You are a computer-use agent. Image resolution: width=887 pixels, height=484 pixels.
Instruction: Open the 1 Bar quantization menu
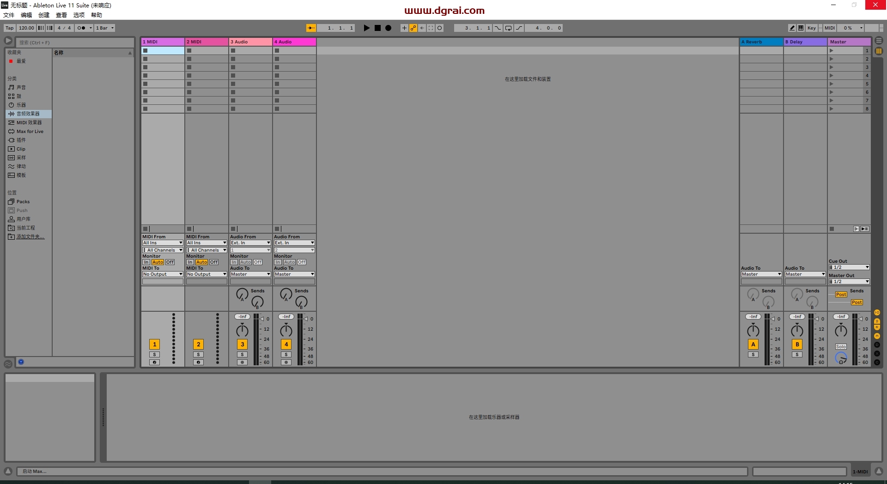pyautogui.click(x=105, y=28)
